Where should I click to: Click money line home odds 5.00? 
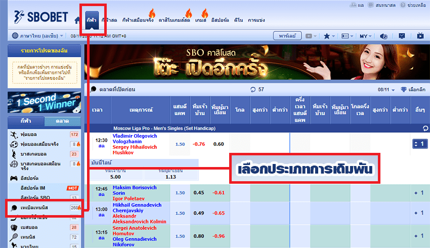115,177
